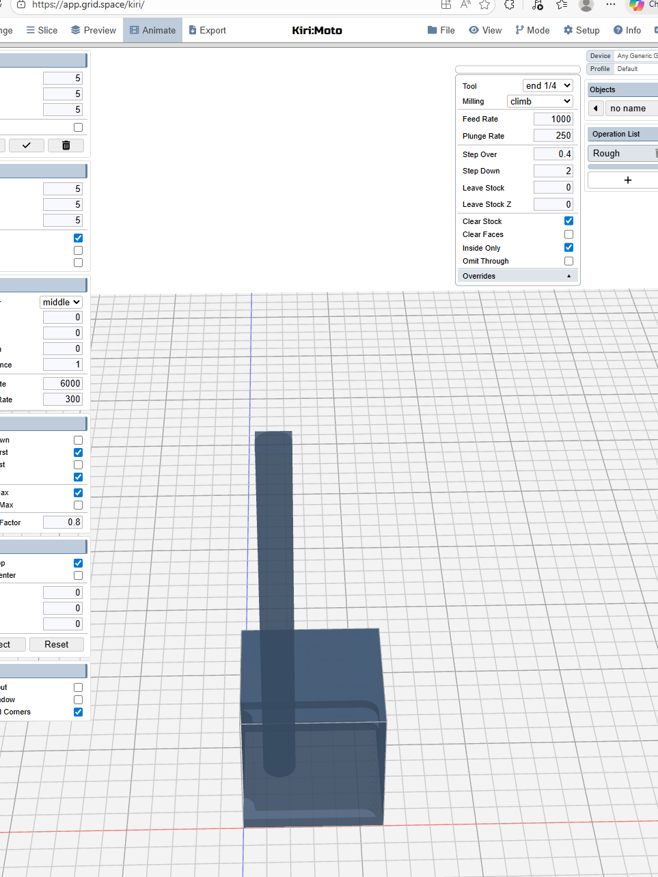Image resolution: width=658 pixels, height=877 pixels.
Task: Open the Info help menu
Action: click(627, 30)
